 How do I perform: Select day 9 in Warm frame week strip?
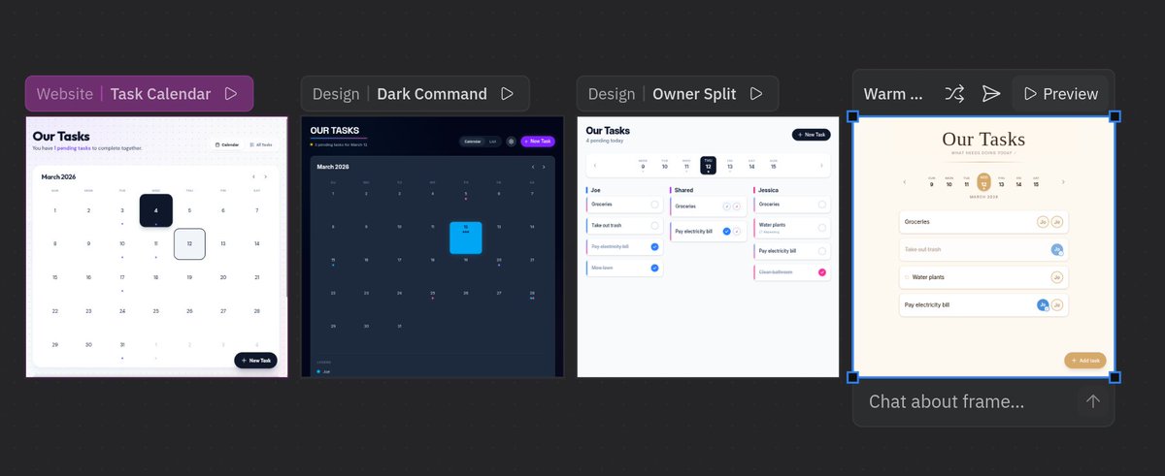click(x=932, y=181)
